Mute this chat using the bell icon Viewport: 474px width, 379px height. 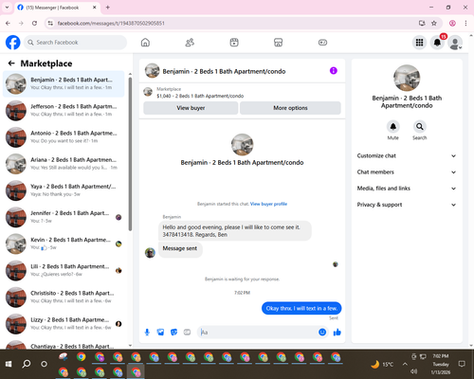coord(393,127)
